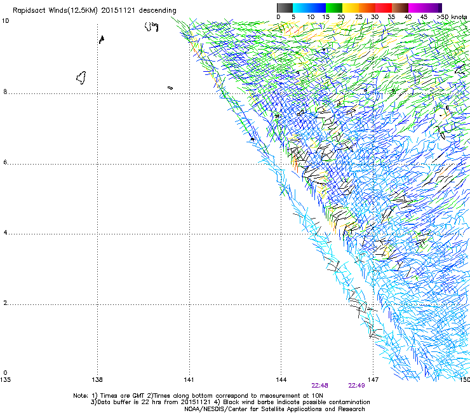The height and width of the screenshot is (413, 470).
Task: Click the island cluster outline near latitude 10
Action: (152, 27)
